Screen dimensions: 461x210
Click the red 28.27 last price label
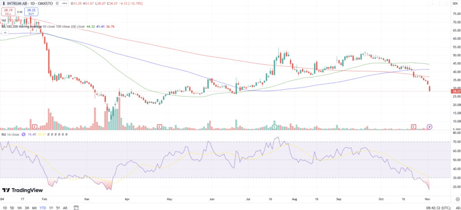point(455,91)
